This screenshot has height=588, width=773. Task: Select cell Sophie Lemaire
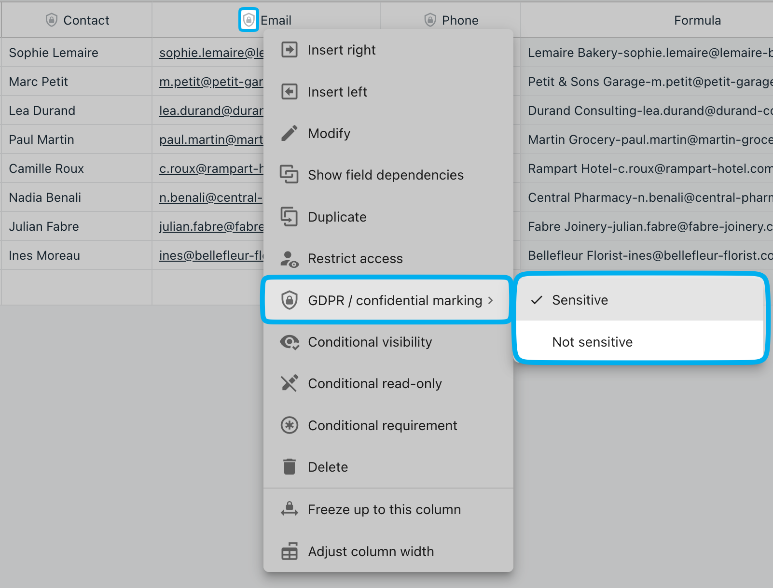point(76,53)
